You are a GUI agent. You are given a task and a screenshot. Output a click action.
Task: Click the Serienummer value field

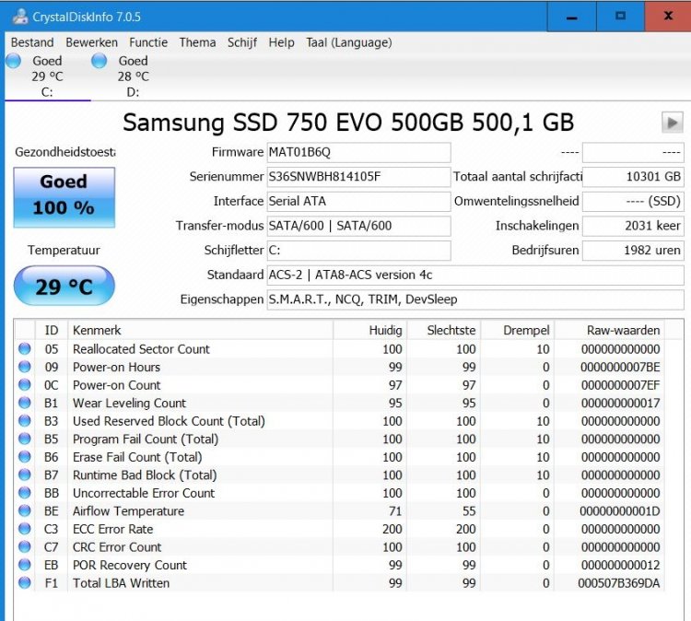(x=357, y=177)
